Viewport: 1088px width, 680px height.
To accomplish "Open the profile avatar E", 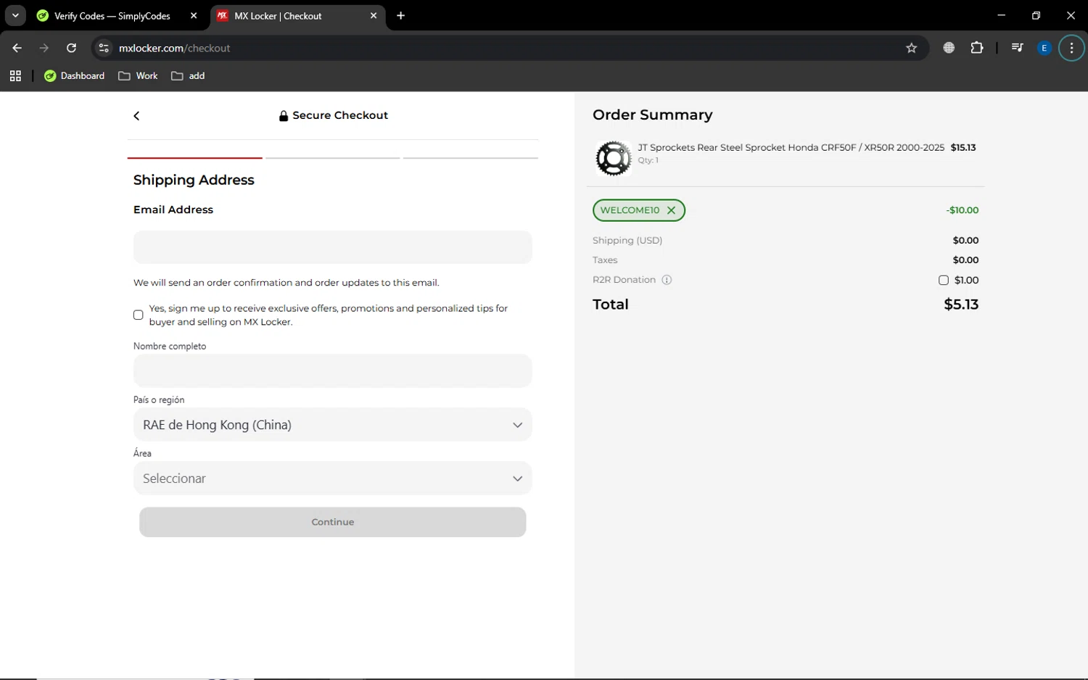I will click(x=1044, y=48).
